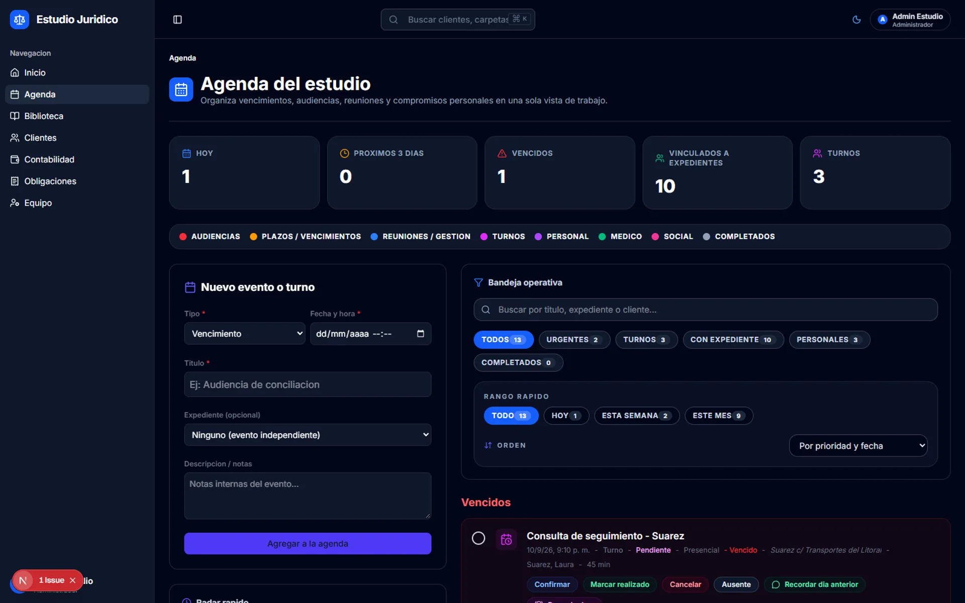Screen dimensions: 965x603
Task: Click the Admin Estudio avatar icon
Action: click(882, 20)
